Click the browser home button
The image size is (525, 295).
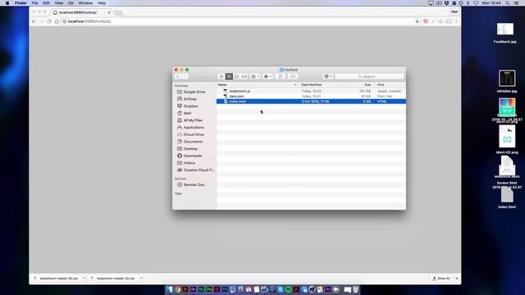57,21
